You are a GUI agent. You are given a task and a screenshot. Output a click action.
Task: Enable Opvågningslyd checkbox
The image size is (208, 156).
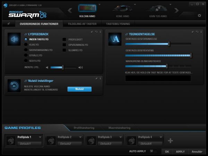64,45
